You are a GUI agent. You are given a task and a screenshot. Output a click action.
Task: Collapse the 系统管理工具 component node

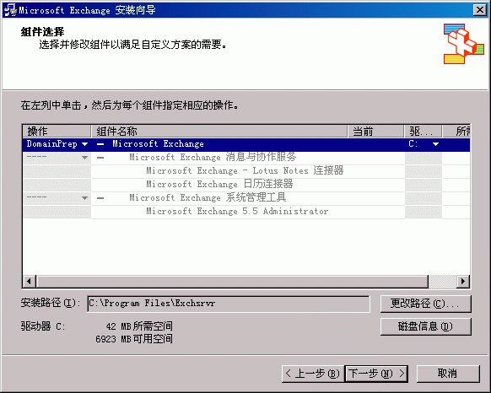point(100,198)
